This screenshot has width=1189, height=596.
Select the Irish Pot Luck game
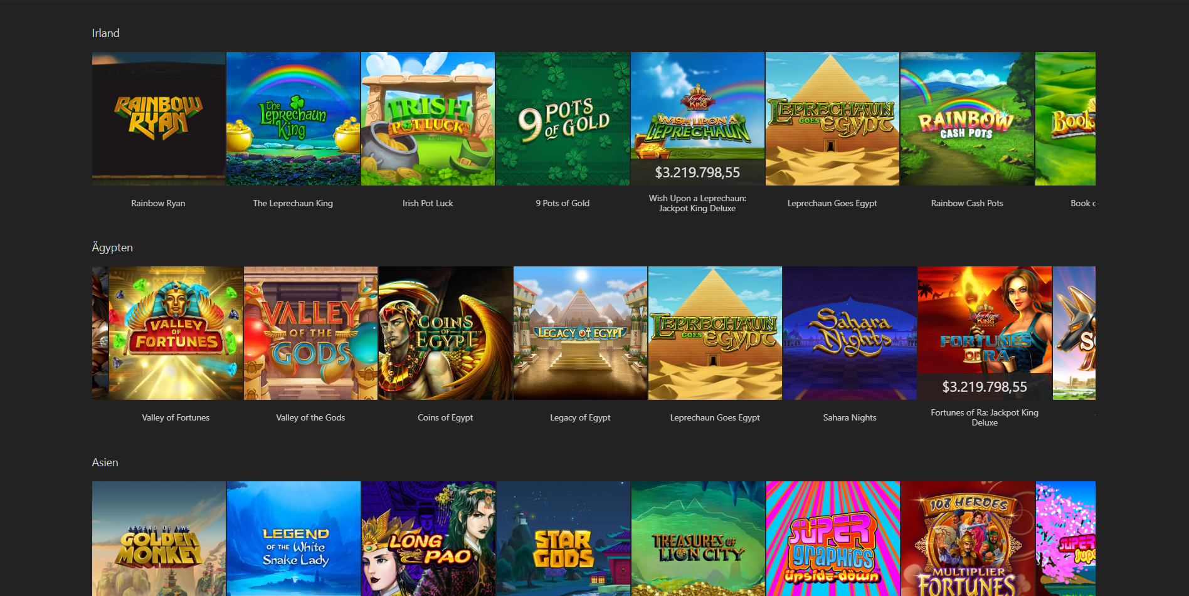427,118
